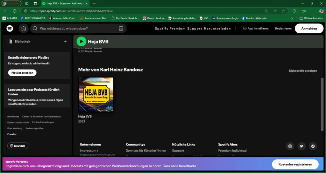Open the Deutschlandclan bookmark with T icon
326x173 pixels.
[x=154, y=18]
